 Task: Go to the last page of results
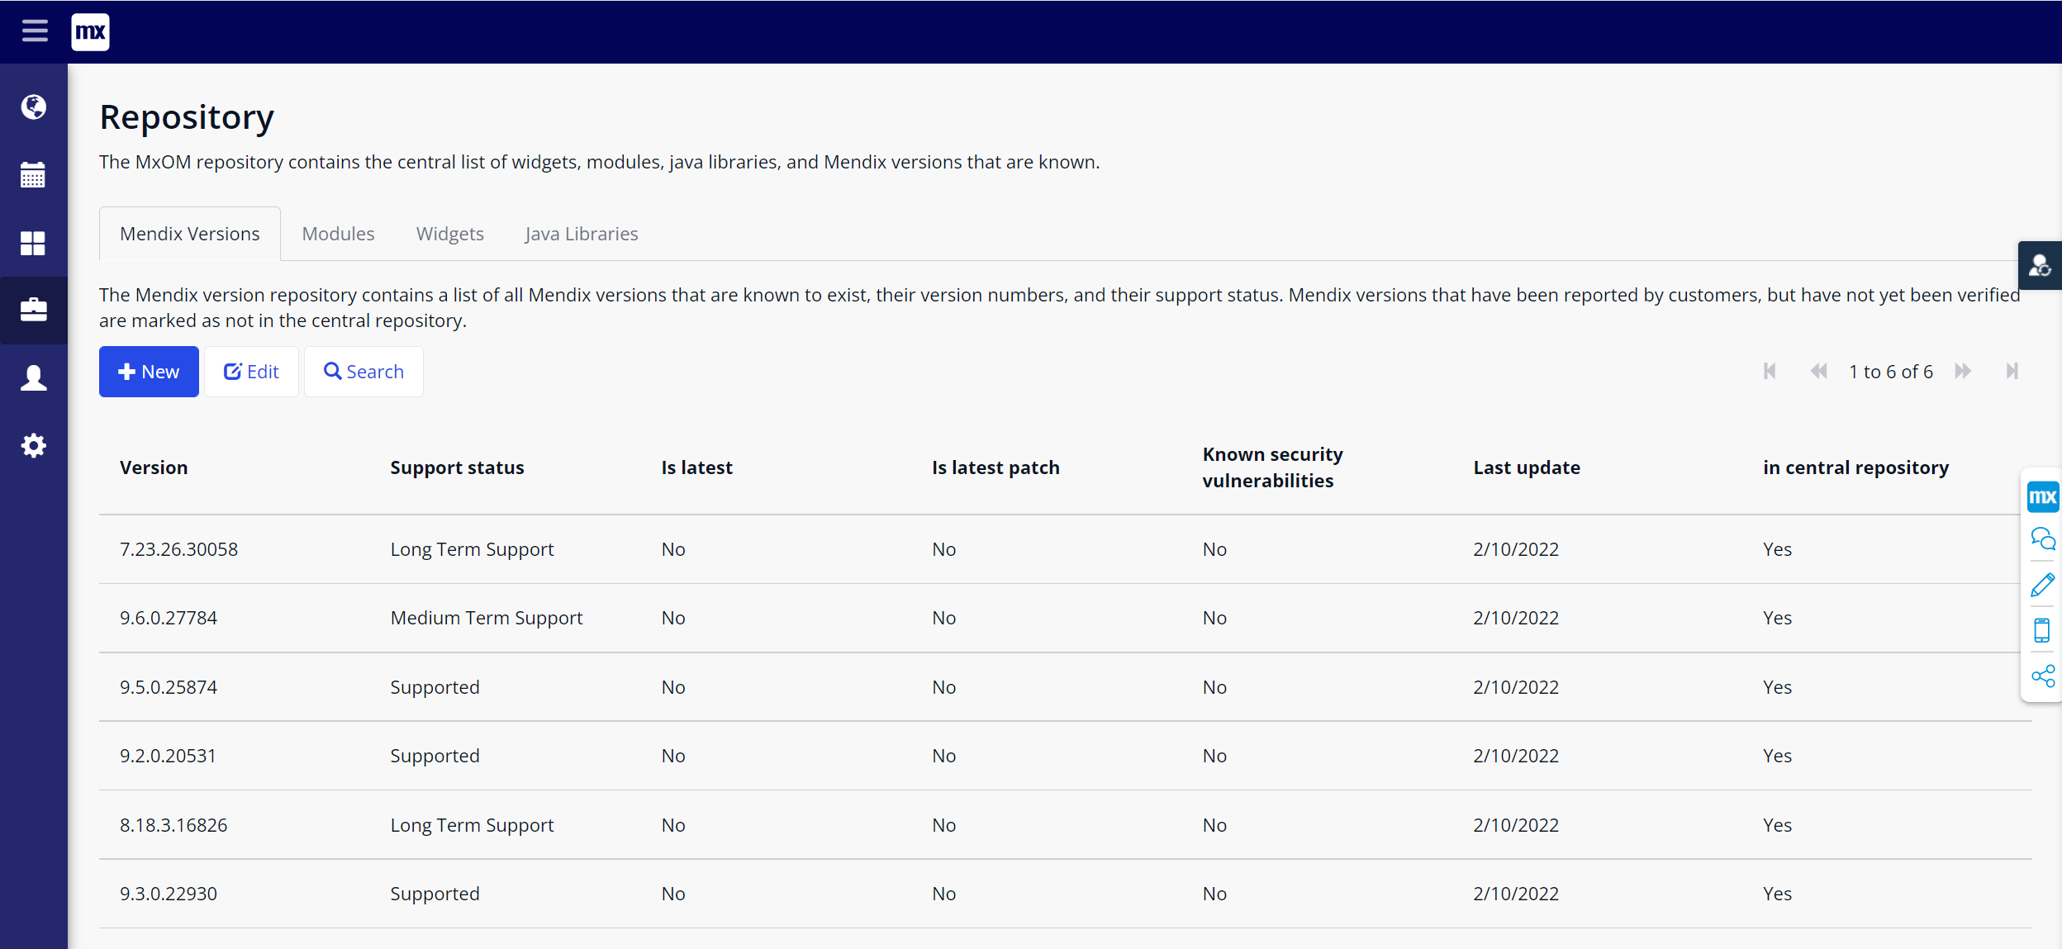2012,372
